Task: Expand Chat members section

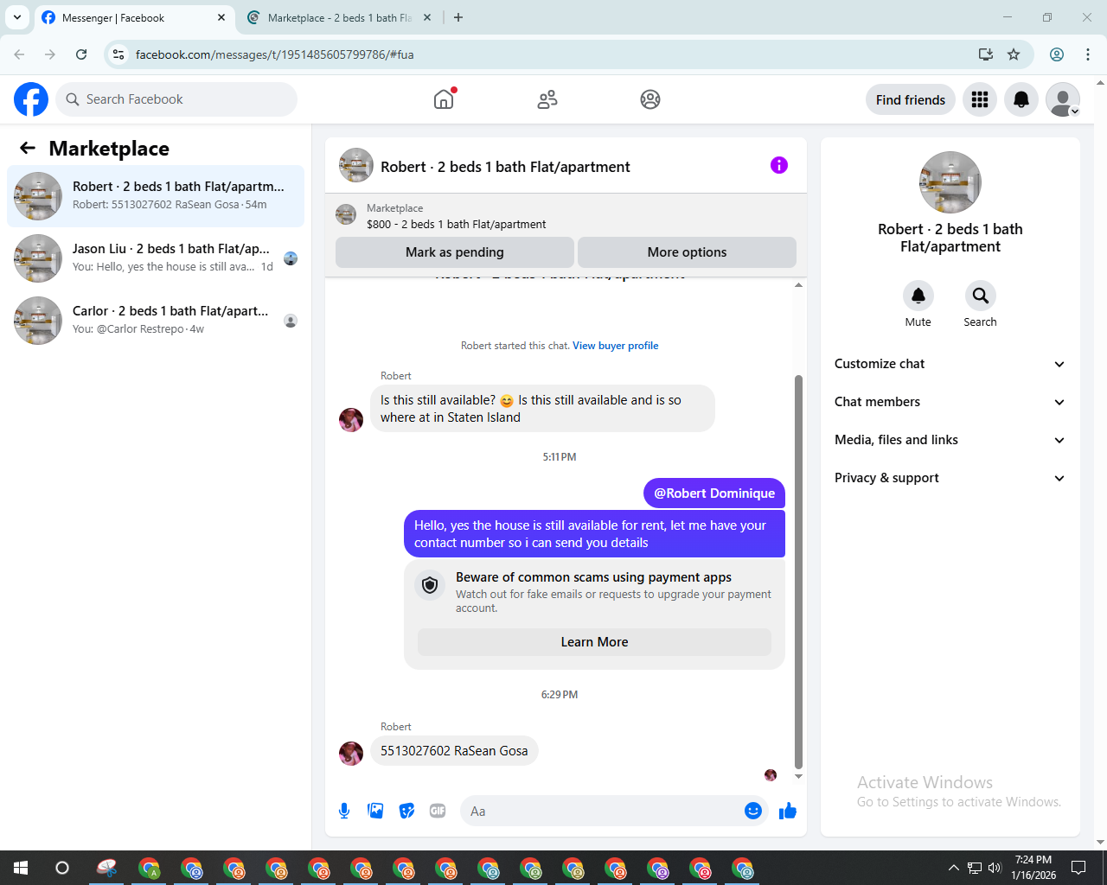Action: point(950,402)
